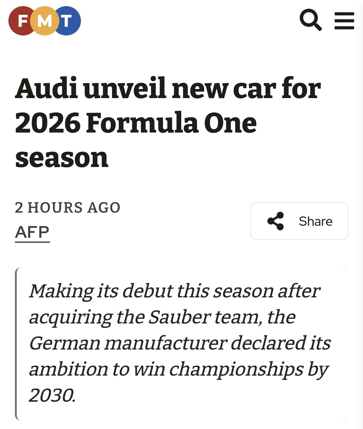Click the blue T circle in logo

(68, 21)
